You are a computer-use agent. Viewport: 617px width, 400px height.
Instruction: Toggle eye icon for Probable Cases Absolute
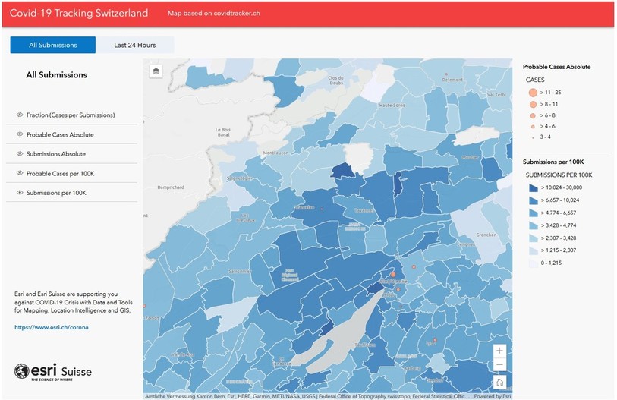point(20,134)
